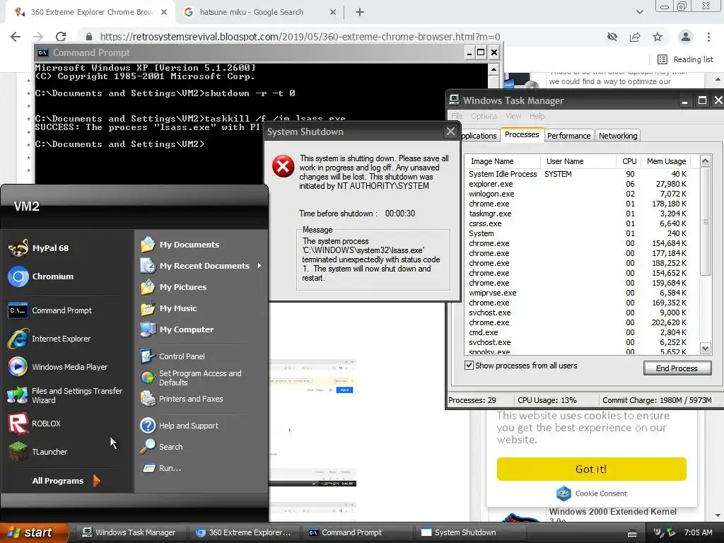This screenshot has width=724, height=543.
Task: Open Chrome three-dot menu
Action: pos(708,37)
